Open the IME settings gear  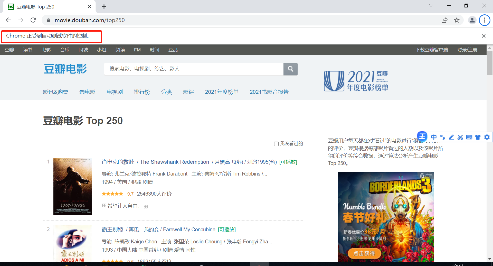pos(487,137)
